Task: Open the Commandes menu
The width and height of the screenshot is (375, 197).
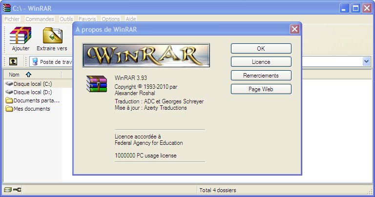Action: 40,19
